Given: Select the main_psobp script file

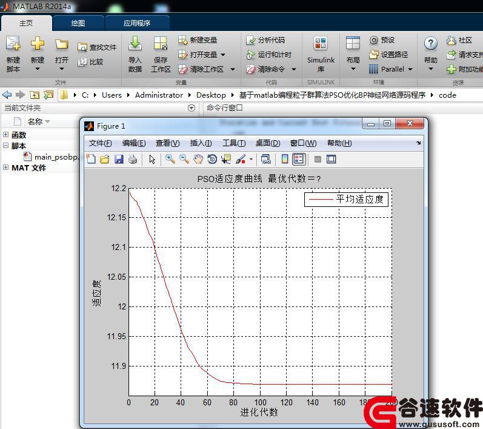Looking at the screenshot, I should pos(52,157).
